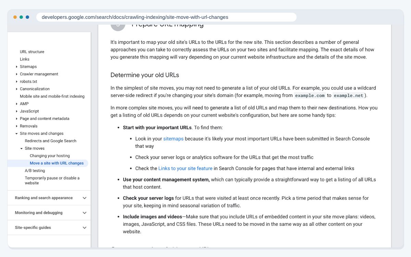Click bold text Include images and videos
This screenshot has height=257, width=411.
(152, 217)
